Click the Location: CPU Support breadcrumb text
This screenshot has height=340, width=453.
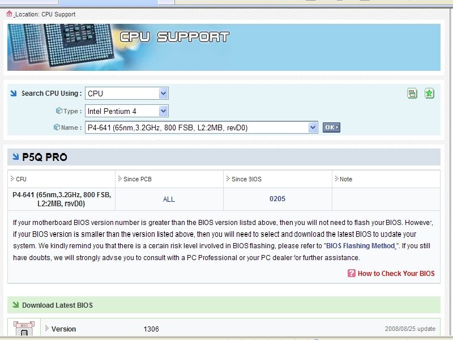pyautogui.click(x=45, y=14)
